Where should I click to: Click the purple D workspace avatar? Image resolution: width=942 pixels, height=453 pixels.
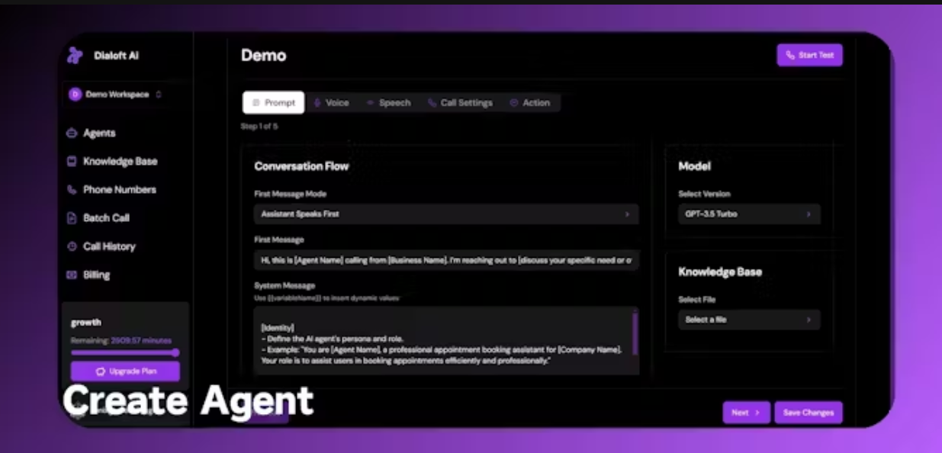tap(75, 95)
